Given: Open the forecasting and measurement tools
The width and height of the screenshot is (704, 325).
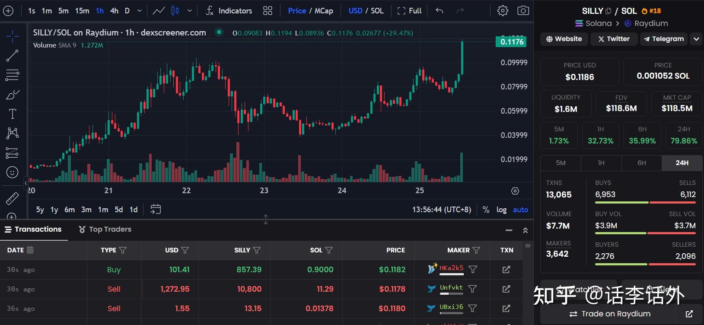Looking at the screenshot, I should 13,153.
